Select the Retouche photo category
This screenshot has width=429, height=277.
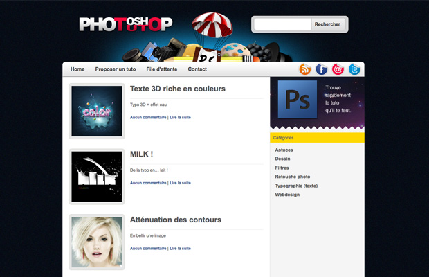[x=293, y=177]
